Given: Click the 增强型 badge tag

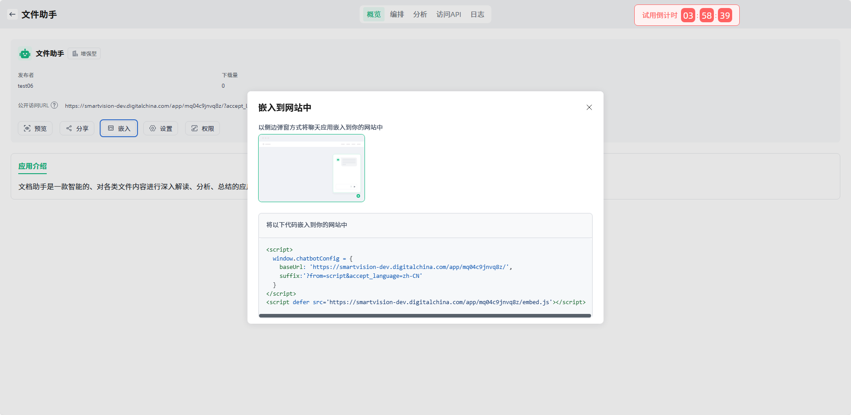Looking at the screenshot, I should click(x=85, y=54).
